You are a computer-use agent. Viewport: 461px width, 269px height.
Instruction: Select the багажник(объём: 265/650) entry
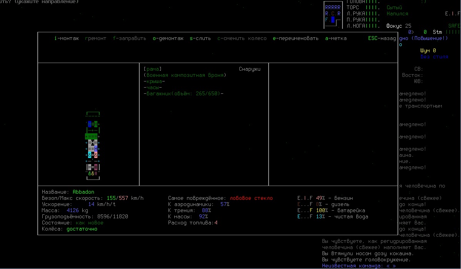click(184, 94)
